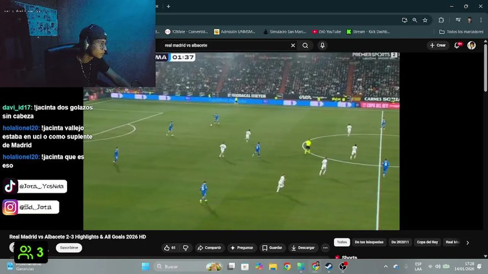Screen dimensions: 488x274
Task: Click the Suscribirse button
Action: tap(69, 248)
